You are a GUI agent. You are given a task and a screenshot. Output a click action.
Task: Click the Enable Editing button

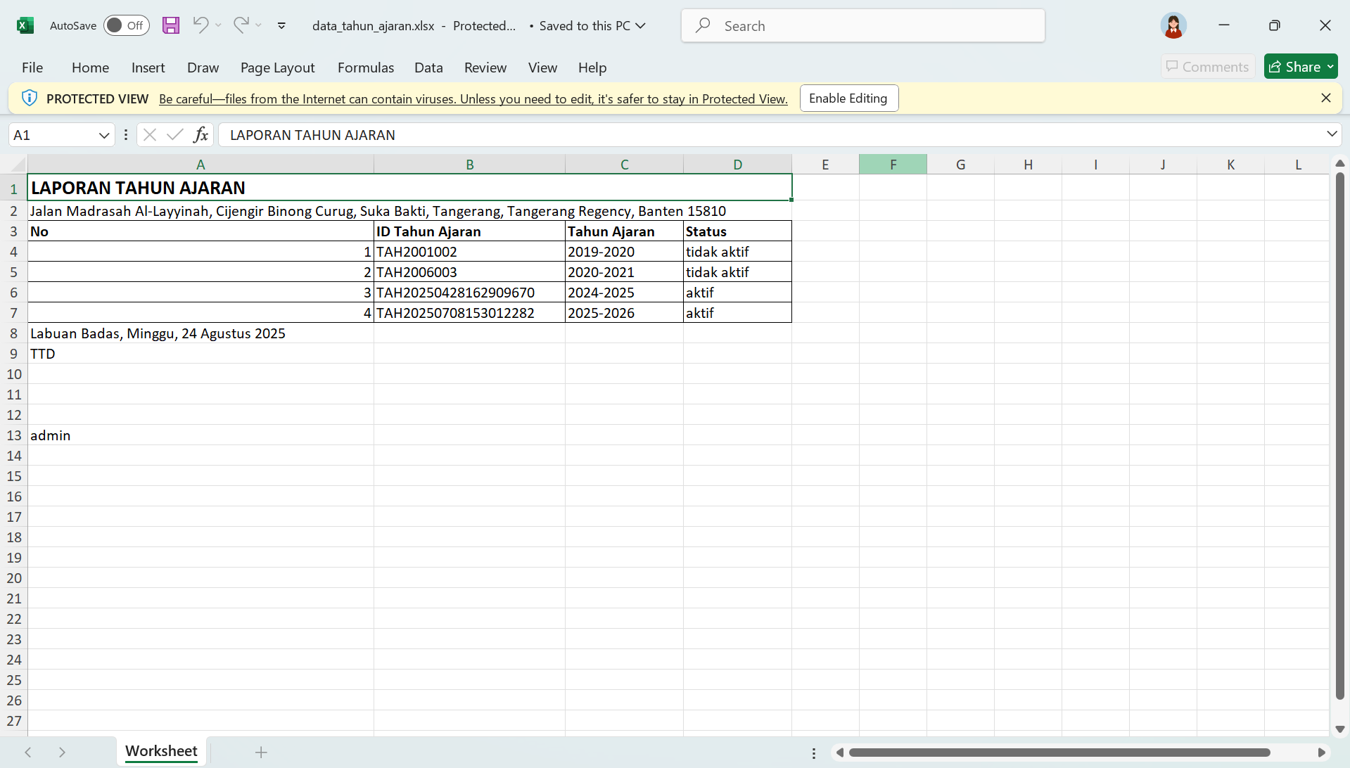tap(848, 98)
